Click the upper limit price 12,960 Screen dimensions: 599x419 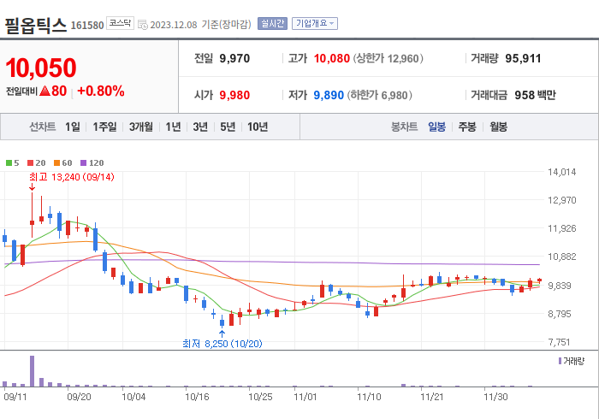[x=403, y=59]
